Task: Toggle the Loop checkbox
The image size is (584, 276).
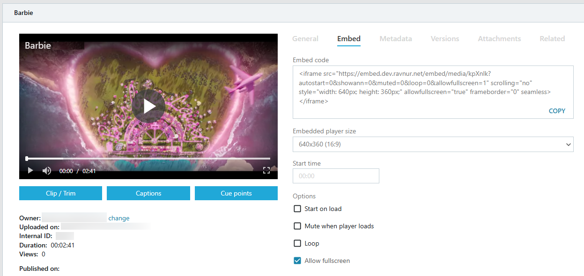Action: coord(297,243)
